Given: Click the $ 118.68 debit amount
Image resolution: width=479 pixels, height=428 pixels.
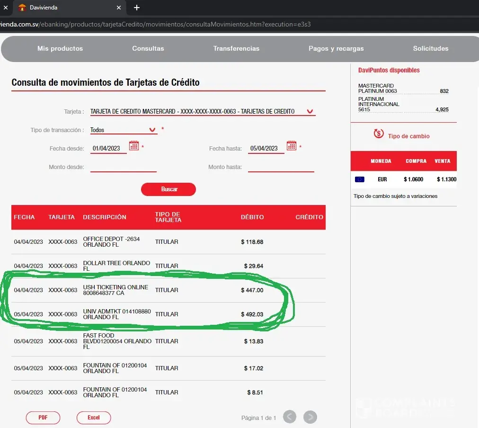Looking at the screenshot, I should tap(252, 242).
